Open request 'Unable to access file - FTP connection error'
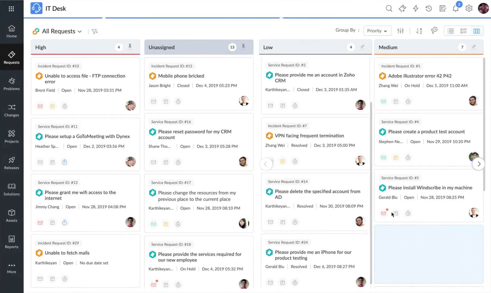This screenshot has width=491, height=293. 85,79
